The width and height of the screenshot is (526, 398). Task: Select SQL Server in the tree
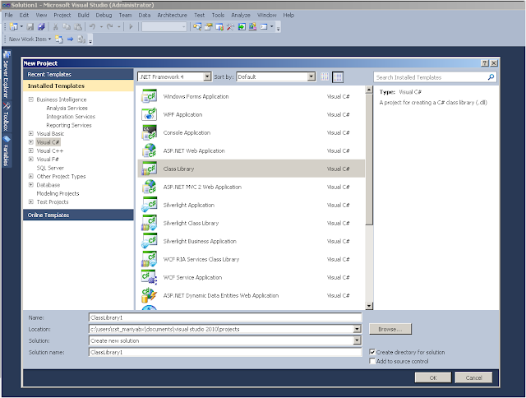50,168
